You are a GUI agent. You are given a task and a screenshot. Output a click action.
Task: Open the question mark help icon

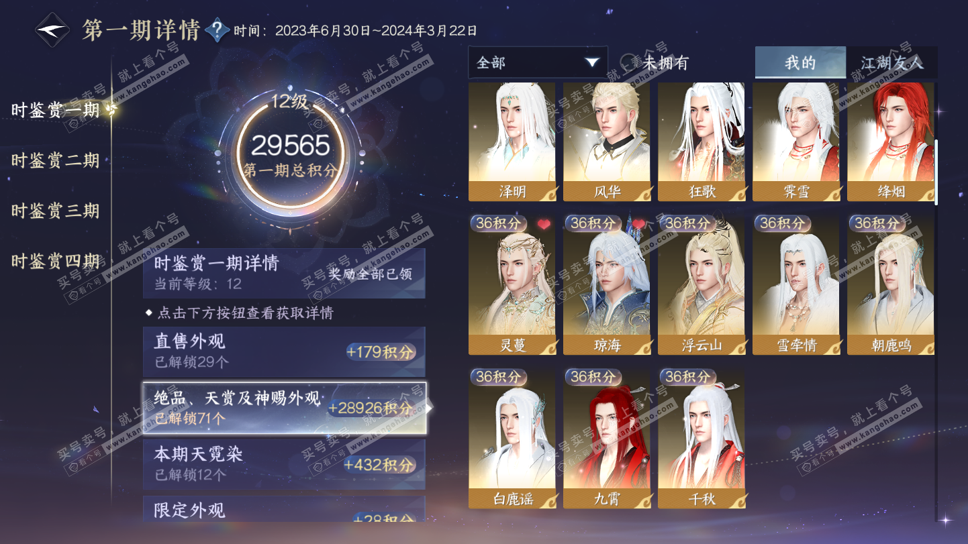(x=217, y=30)
